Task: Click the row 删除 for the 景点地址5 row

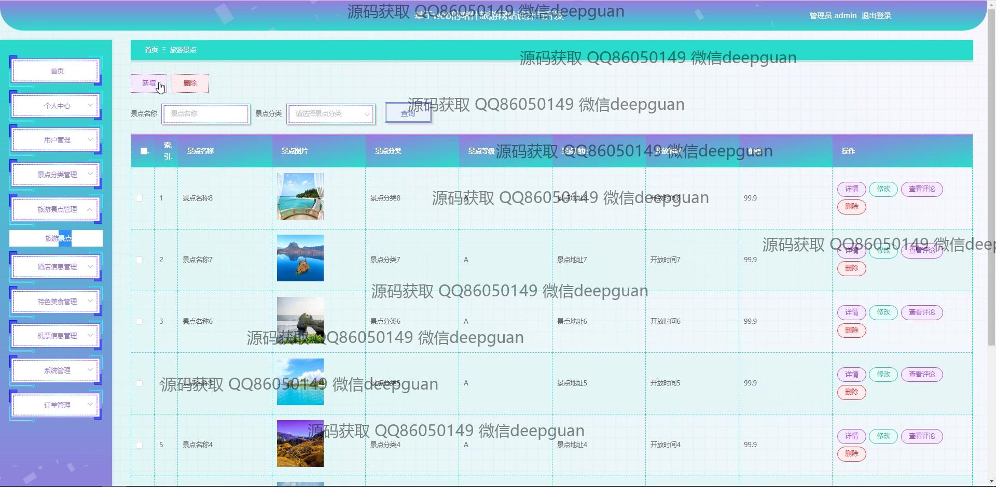Action: [852, 392]
